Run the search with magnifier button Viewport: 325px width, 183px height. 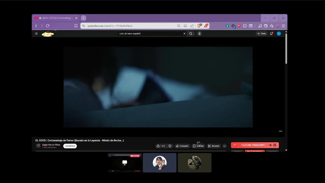click(x=191, y=34)
